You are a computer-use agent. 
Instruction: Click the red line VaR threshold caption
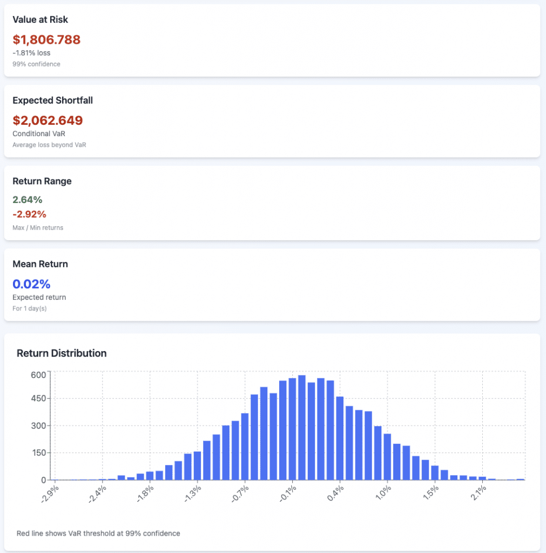[x=98, y=534]
